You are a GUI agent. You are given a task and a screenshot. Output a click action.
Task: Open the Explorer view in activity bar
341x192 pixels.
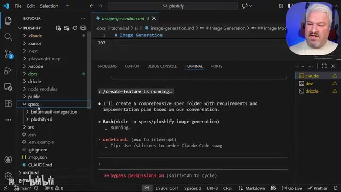pos(8,20)
